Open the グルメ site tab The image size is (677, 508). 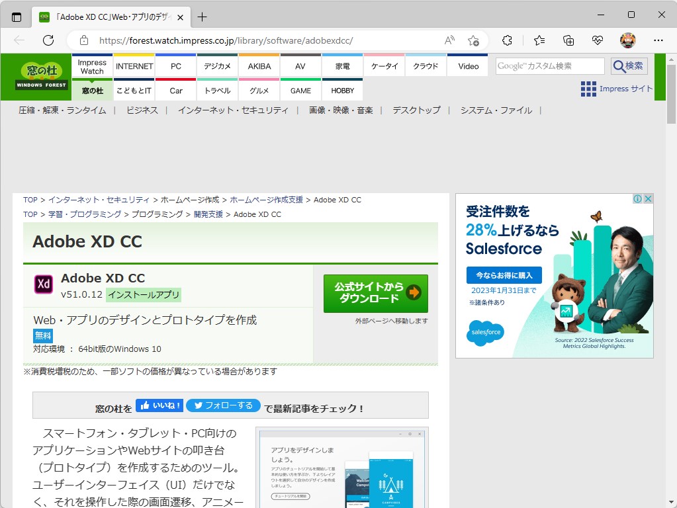(259, 90)
